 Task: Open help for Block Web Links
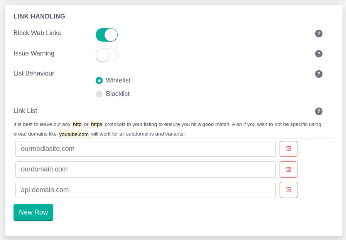point(319,34)
